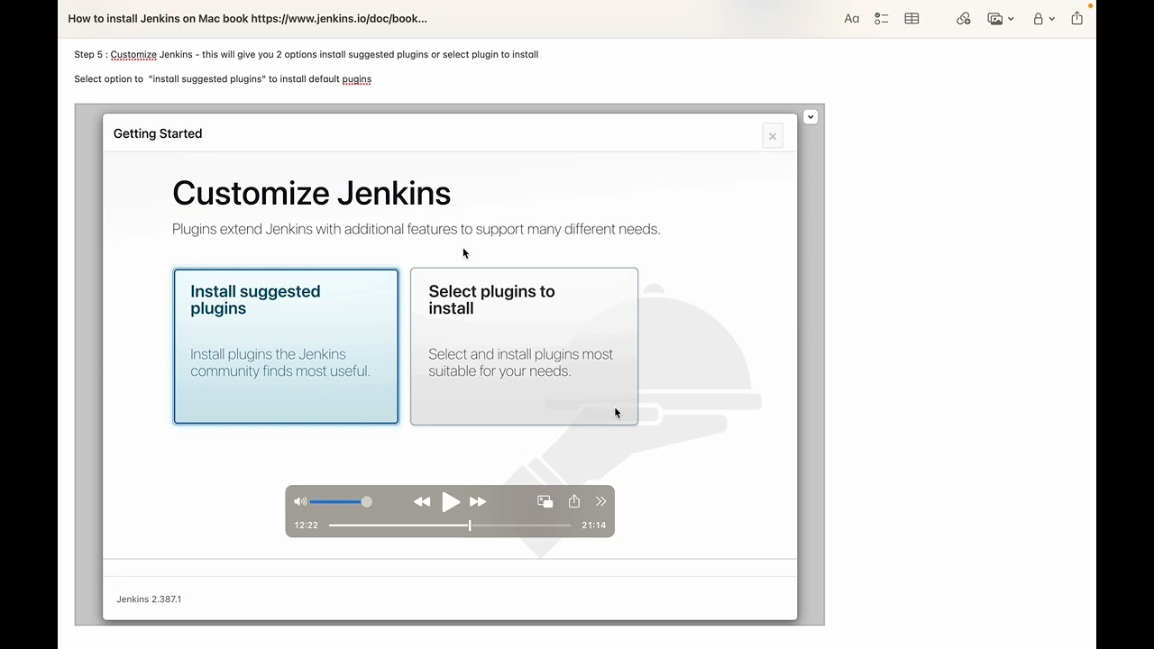Share the note from the toolbar
Screen dimensions: 1154x649
tap(1076, 18)
